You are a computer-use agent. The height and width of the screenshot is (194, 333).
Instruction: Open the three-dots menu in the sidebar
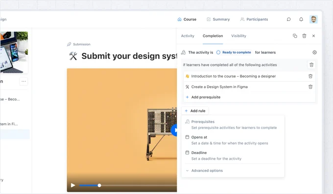24,82
